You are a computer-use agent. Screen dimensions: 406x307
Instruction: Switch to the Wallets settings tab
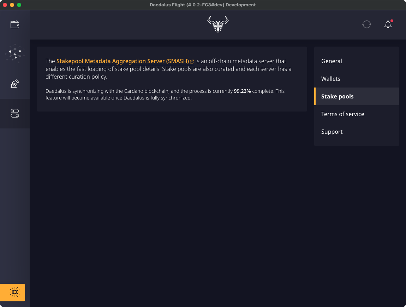(x=357, y=79)
